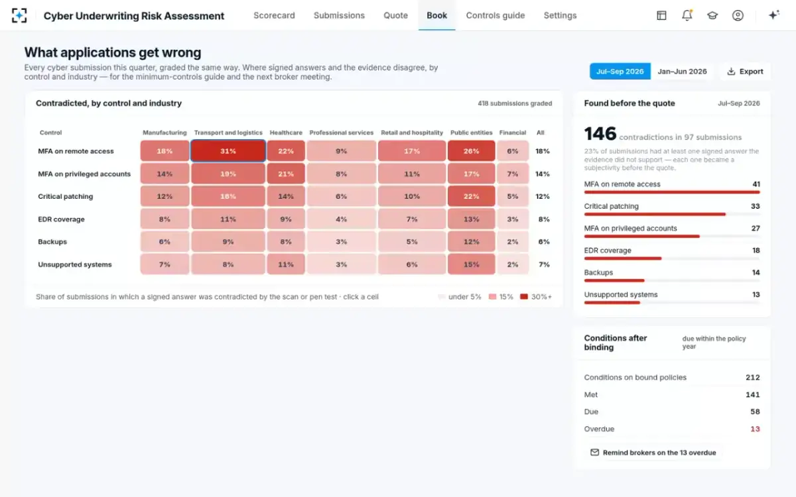Viewport: 796px width, 497px height.
Task: Click Professional services Backups 3% cell
Action: point(342,242)
